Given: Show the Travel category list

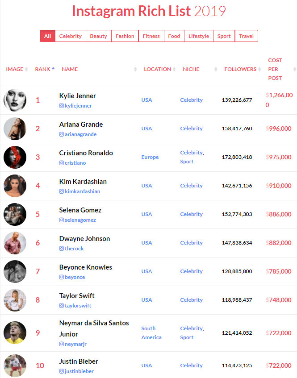Looking at the screenshot, I should pyautogui.click(x=246, y=36).
